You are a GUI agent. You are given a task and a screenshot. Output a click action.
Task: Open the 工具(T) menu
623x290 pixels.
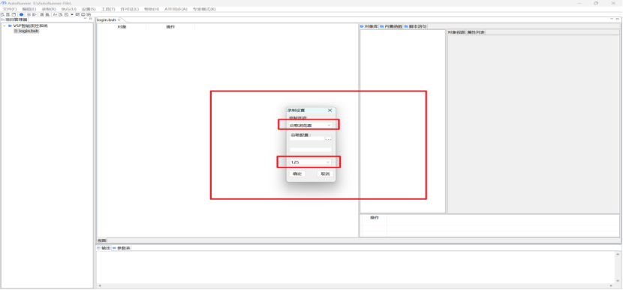108,9
